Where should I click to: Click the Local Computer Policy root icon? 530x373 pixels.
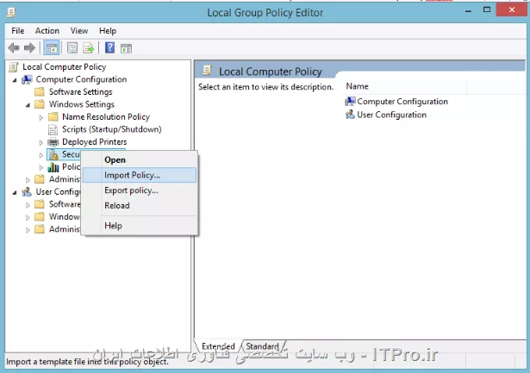pyautogui.click(x=14, y=67)
